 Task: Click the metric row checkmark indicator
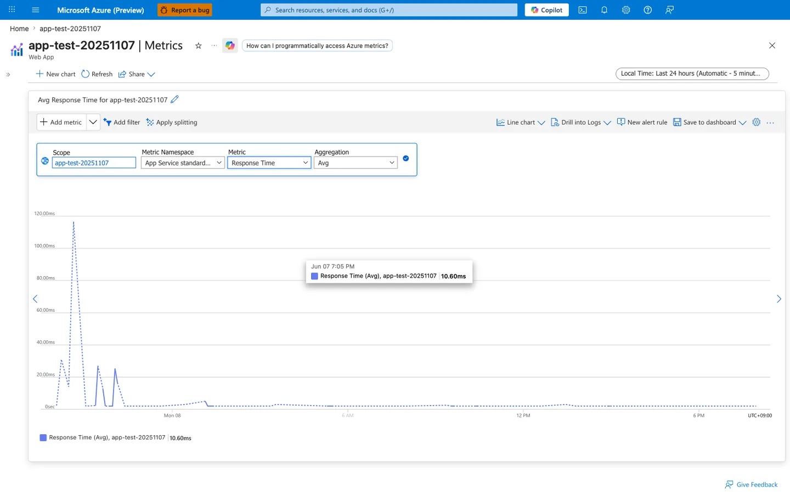click(406, 158)
